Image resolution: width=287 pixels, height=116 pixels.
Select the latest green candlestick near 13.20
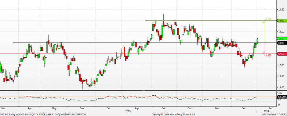[258, 39]
